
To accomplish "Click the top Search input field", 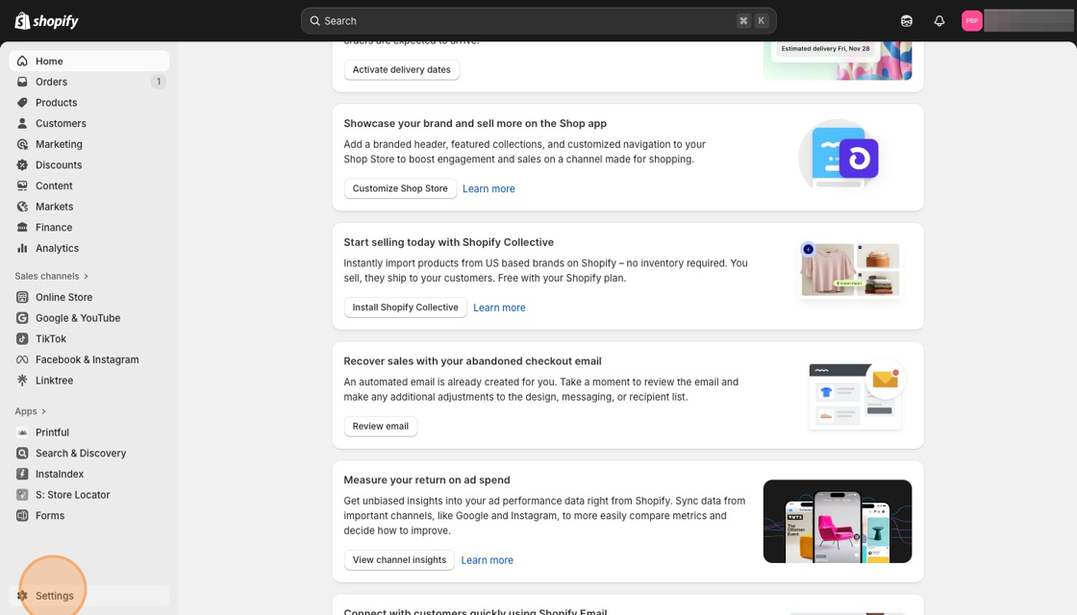I will 538,20.
